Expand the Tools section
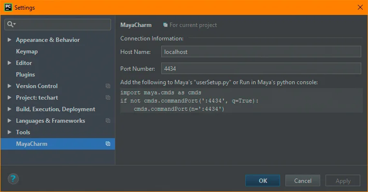Viewport: 368px width, 192px height. coord(9,132)
